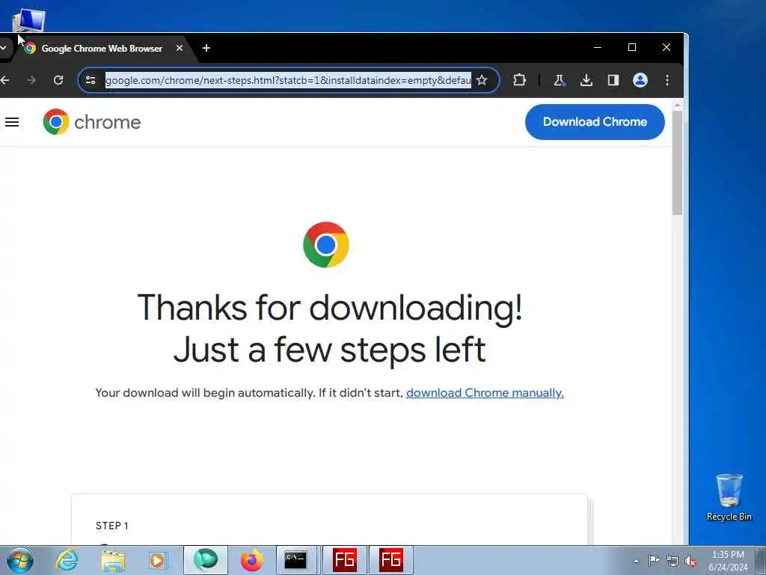Screen dimensions: 766x575
Task: Show hidden tray icons arrow
Action: (x=636, y=561)
